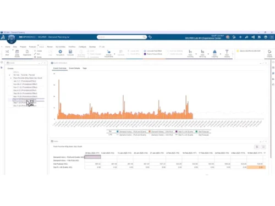Switch to the Event Details tab
The height and width of the screenshot is (206, 275).
(74, 68)
